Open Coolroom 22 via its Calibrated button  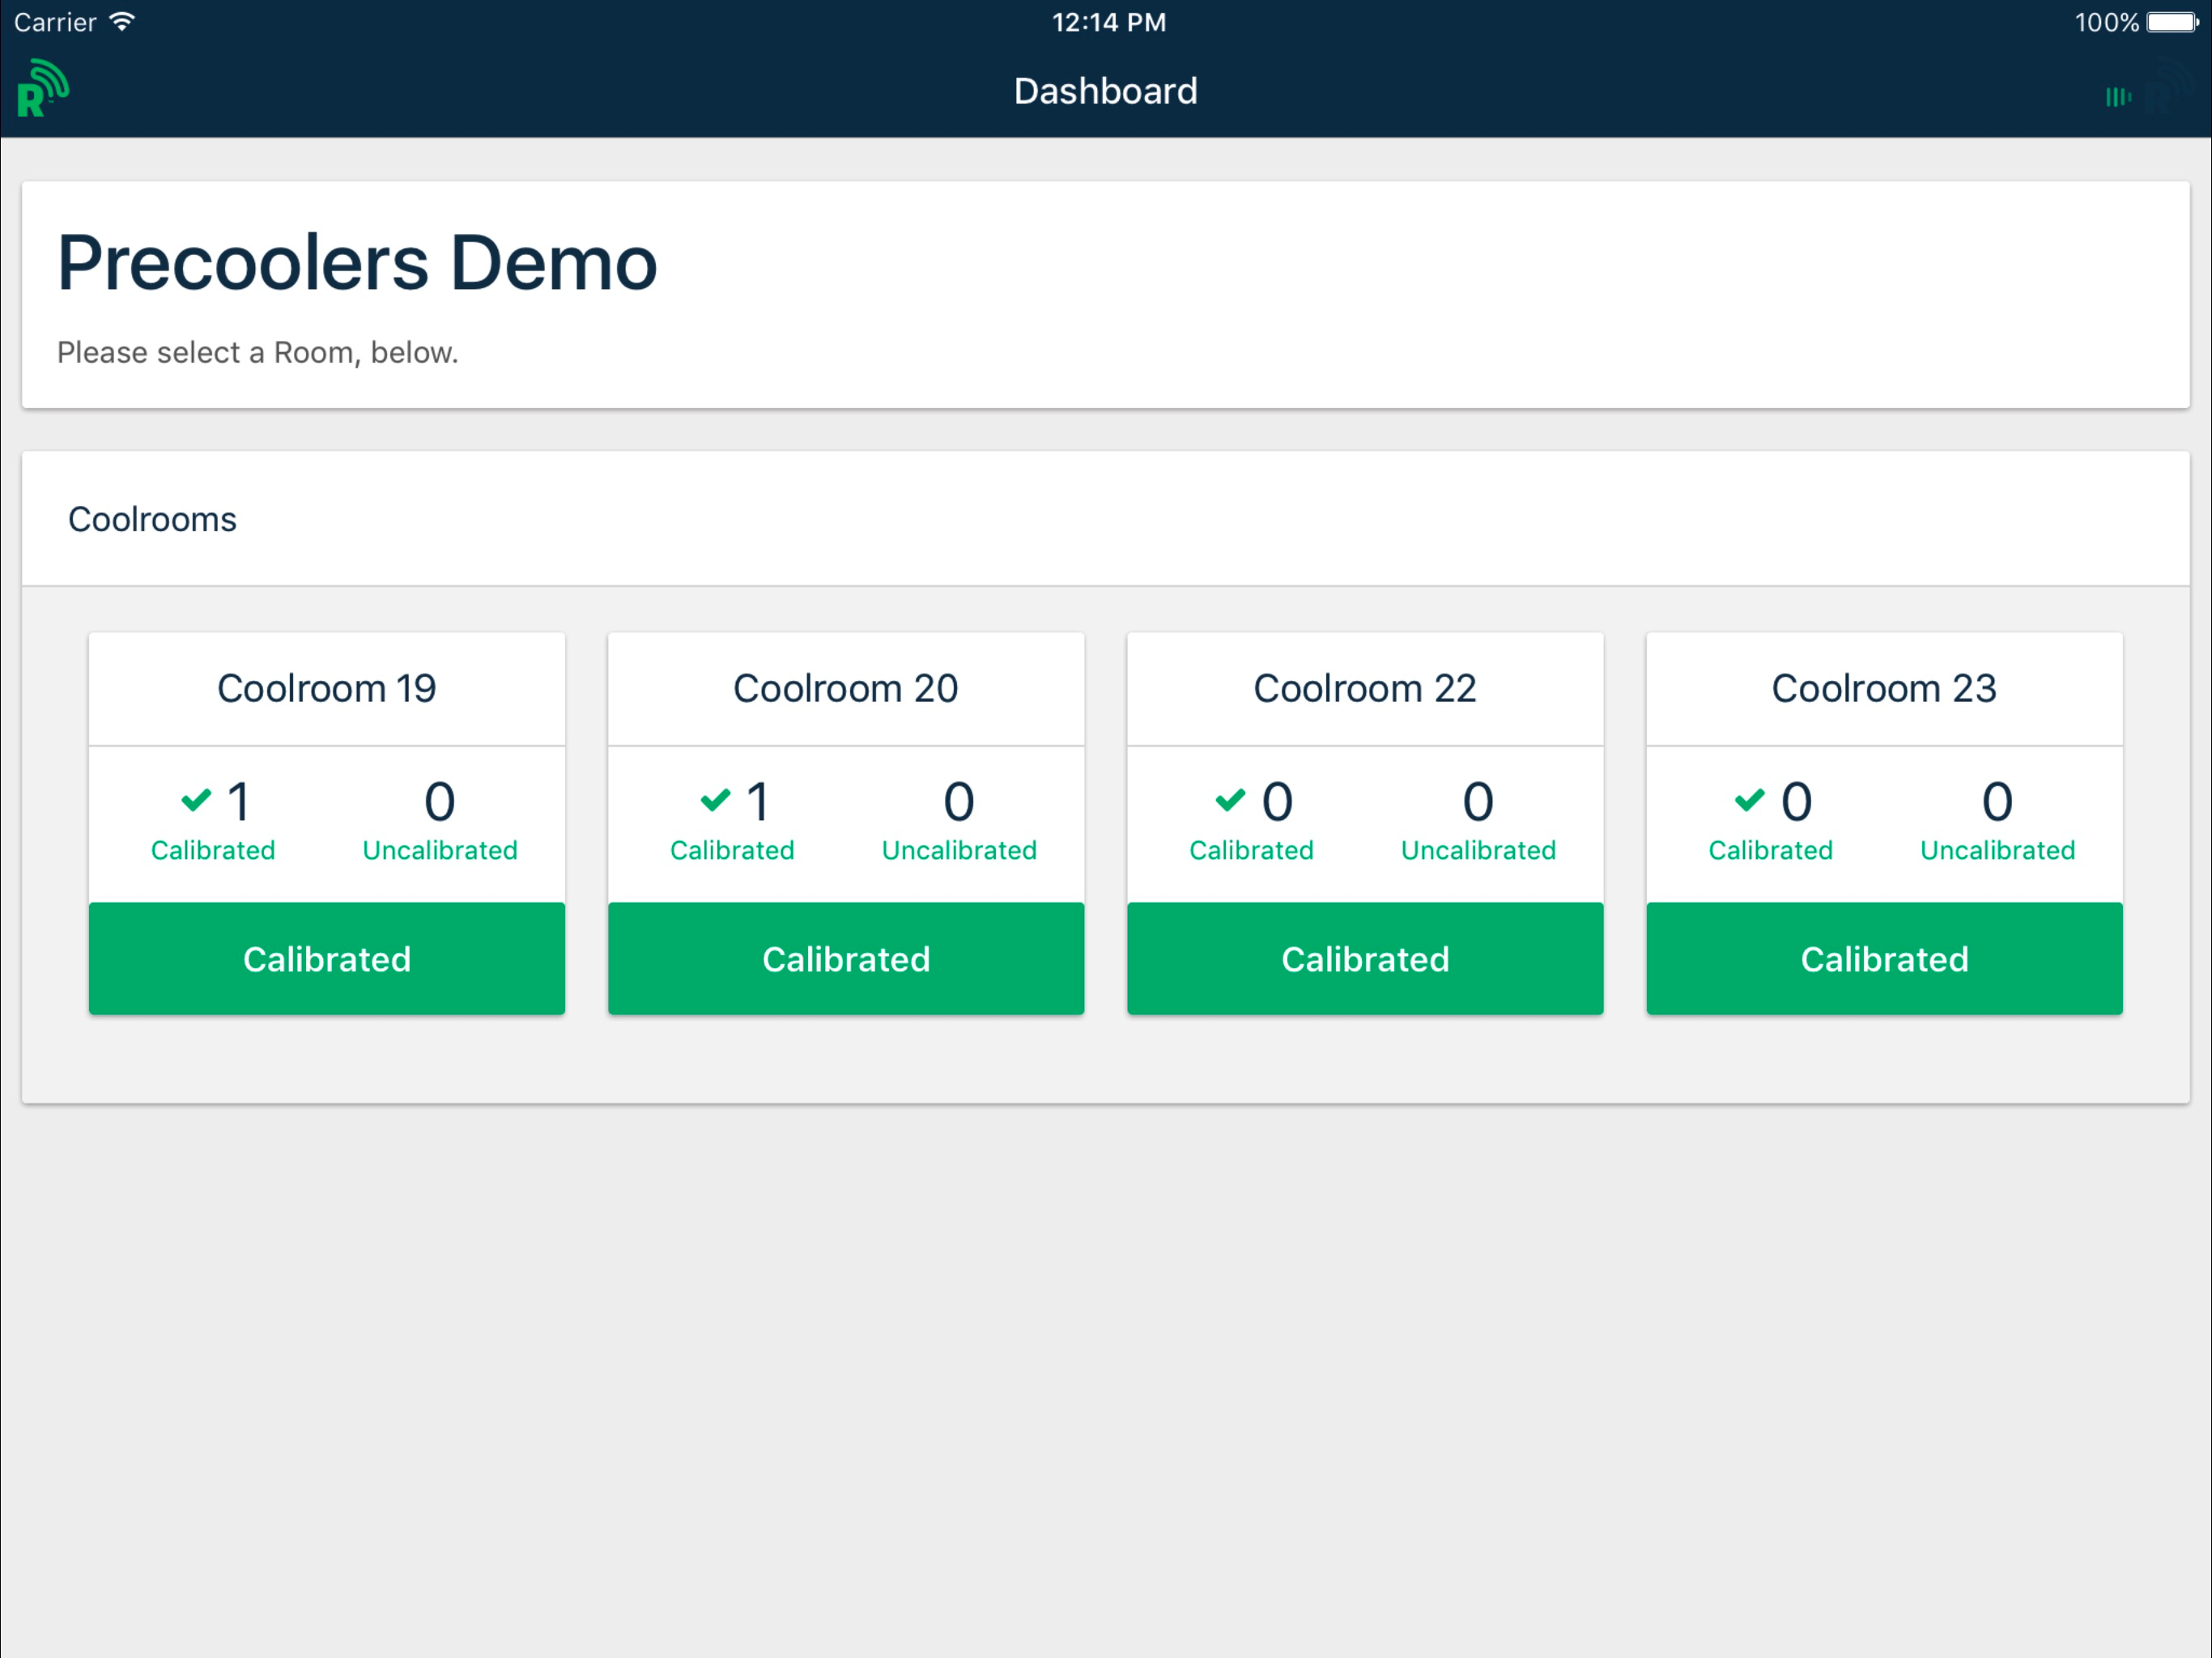point(1365,959)
